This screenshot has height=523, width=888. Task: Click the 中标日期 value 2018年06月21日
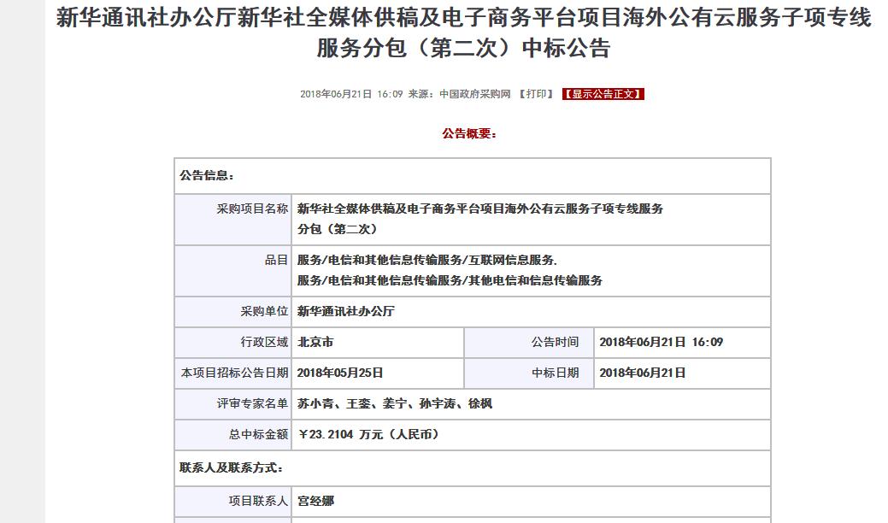[642, 373]
